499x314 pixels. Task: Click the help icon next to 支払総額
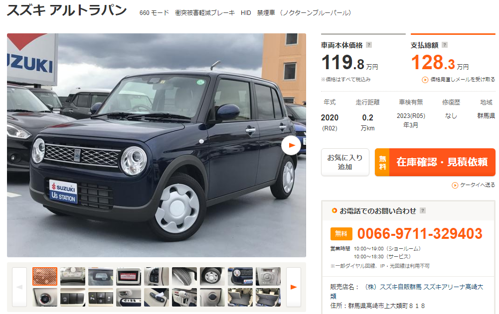click(445, 45)
